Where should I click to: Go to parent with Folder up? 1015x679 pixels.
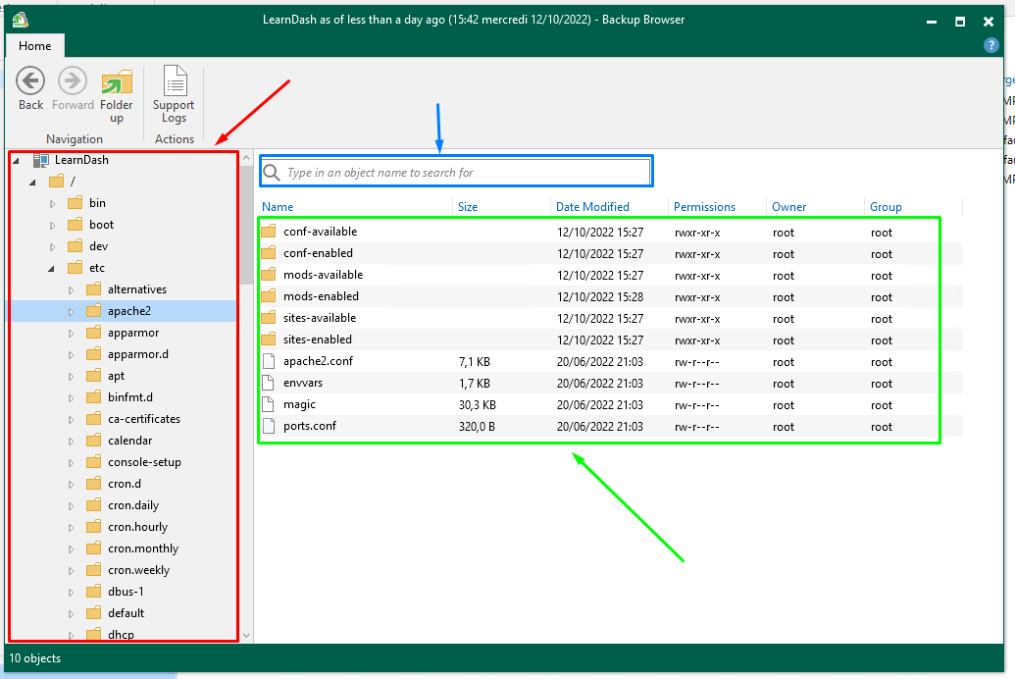pos(117,95)
